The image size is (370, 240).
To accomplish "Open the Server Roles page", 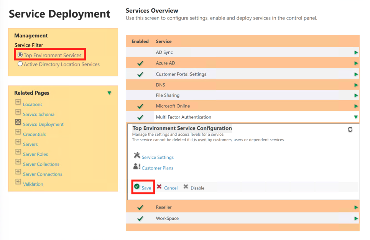I will (35, 154).
